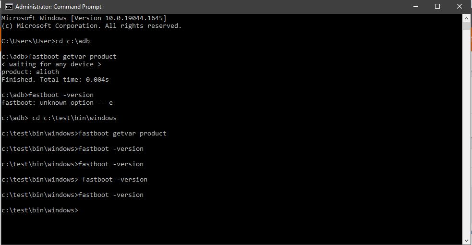Viewport: 472px width, 245px height.
Task: Click the 'Finished. Total time: 0.004s' line
Action: click(x=55, y=79)
